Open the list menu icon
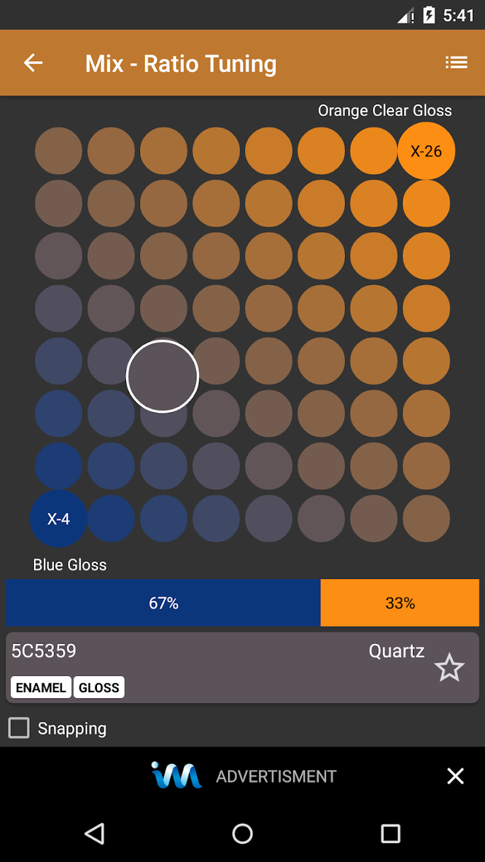The height and width of the screenshot is (862, 485). (x=456, y=62)
